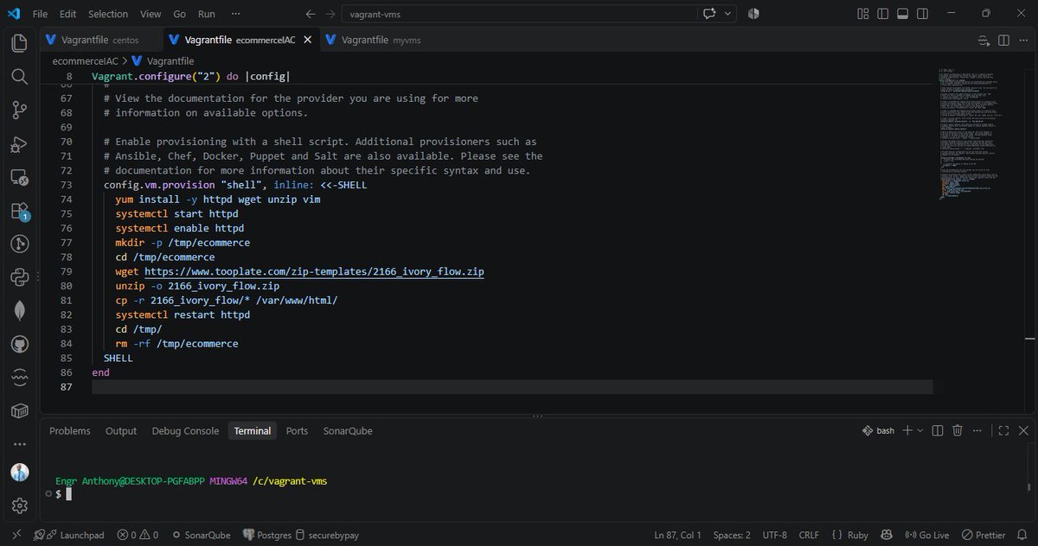The height and width of the screenshot is (546, 1038).
Task: Click the grey cube icon in title bar
Action: (x=753, y=14)
